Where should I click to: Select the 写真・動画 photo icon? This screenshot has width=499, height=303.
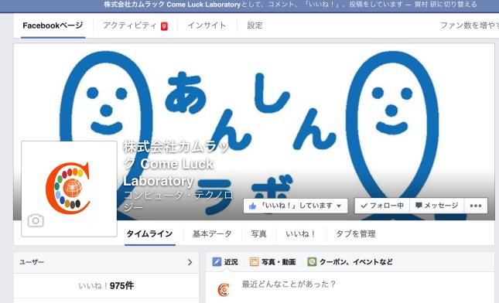coord(254,262)
